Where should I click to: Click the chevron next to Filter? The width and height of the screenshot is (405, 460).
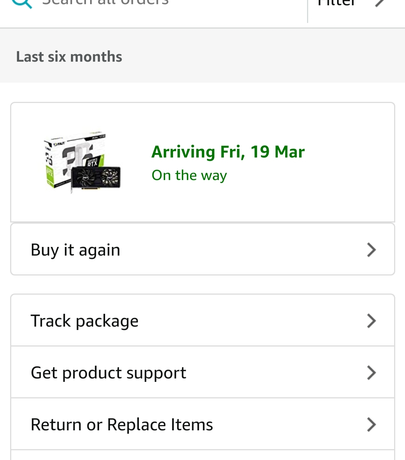coord(380,3)
